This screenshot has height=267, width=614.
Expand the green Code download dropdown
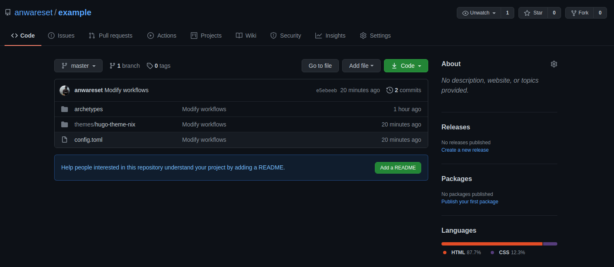click(406, 66)
